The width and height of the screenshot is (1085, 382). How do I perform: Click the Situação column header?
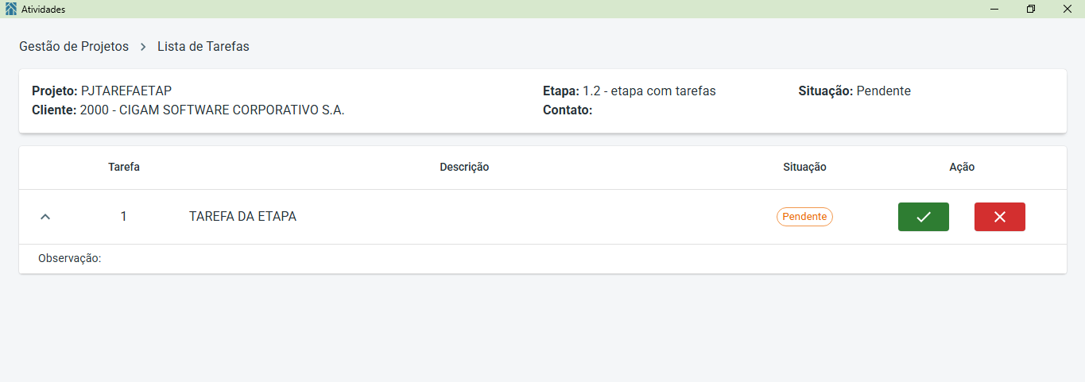click(804, 167)
